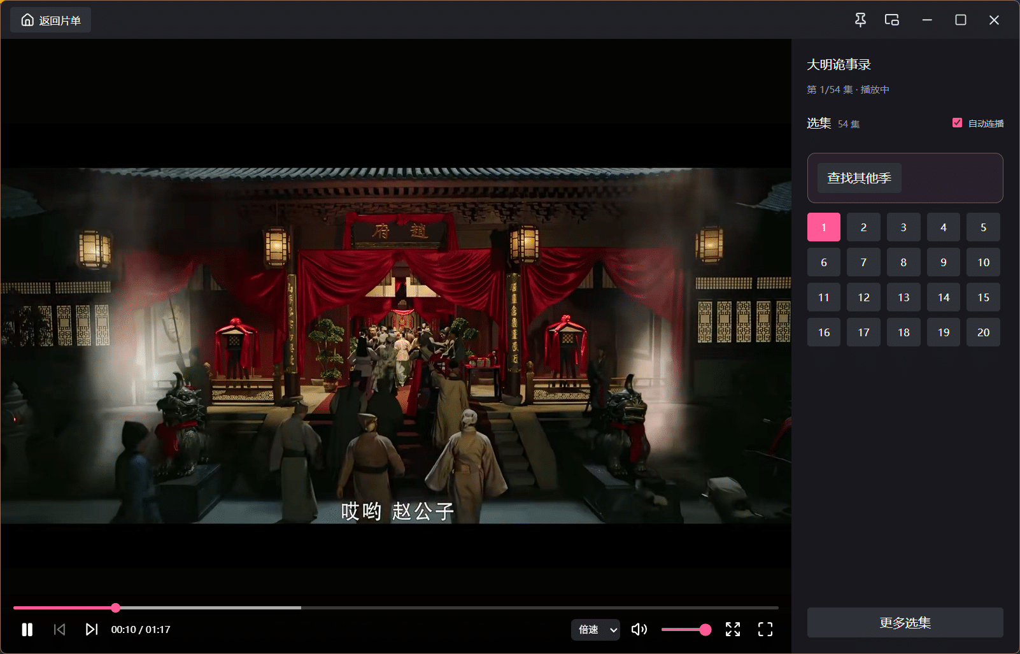Select episode 16
This screenshot has width=1020, height=654.
point(824,332)
